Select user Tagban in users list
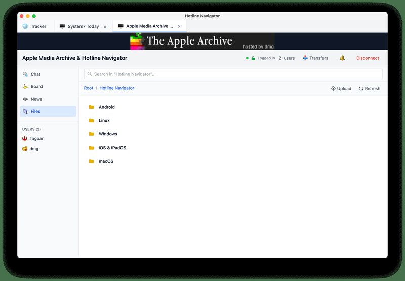This screenshot has height=281, width=405. point(33,138)
